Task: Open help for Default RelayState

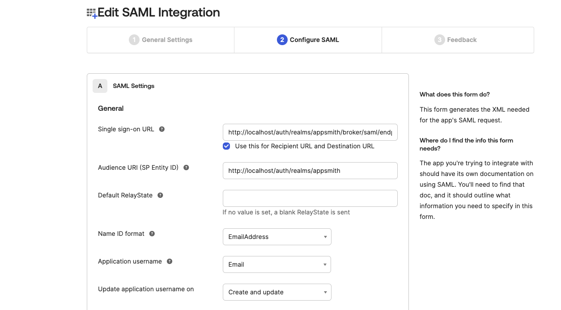Action: (160, 195)
